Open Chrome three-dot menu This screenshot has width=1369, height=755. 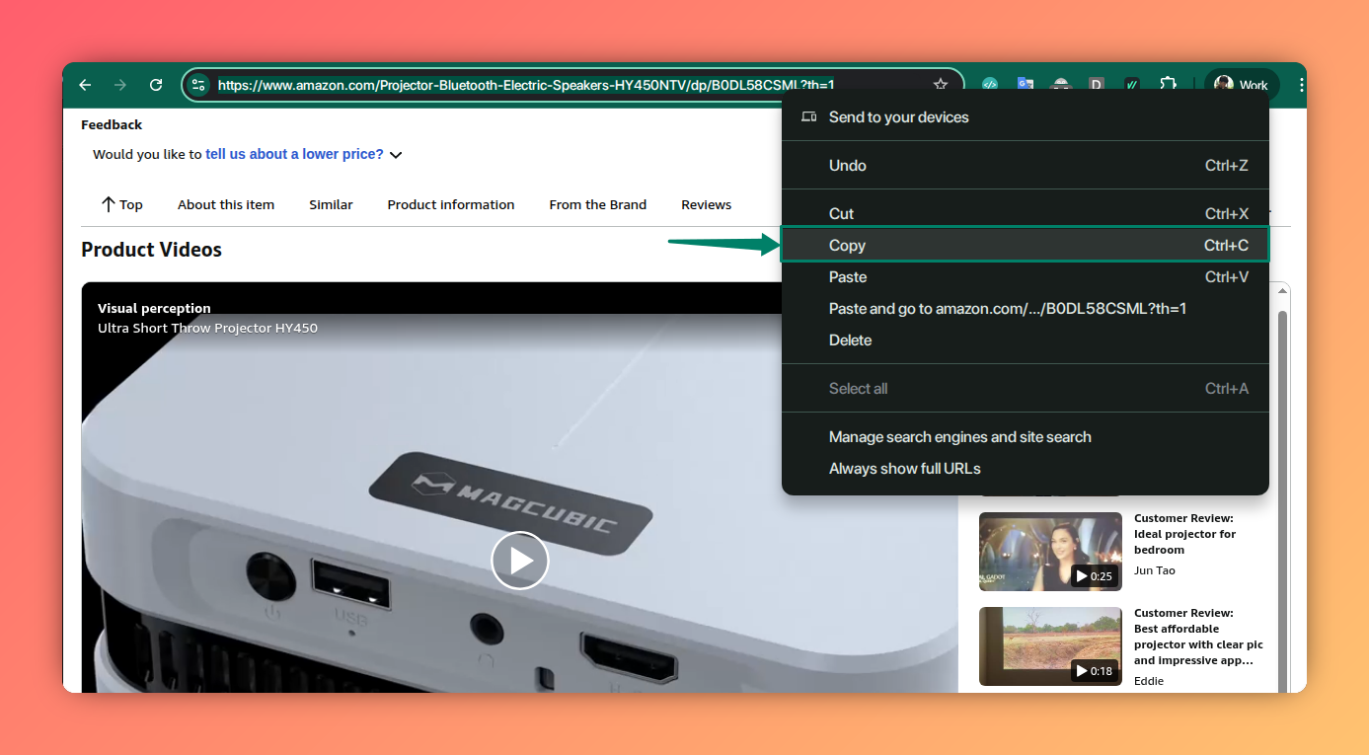click(1301, 85)
